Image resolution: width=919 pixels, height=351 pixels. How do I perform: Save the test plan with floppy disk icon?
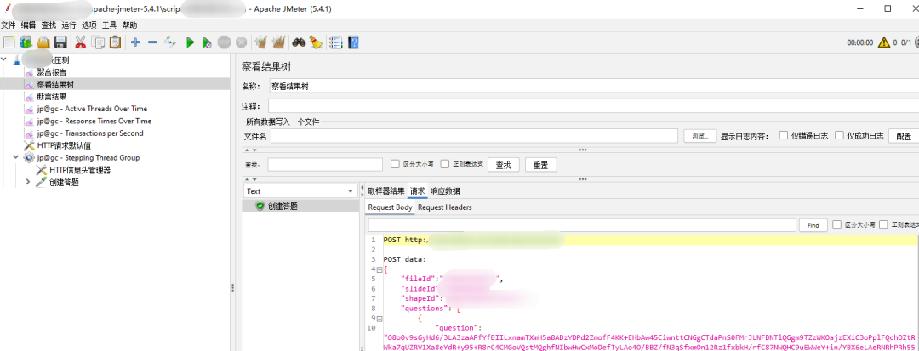click(60, 42)
